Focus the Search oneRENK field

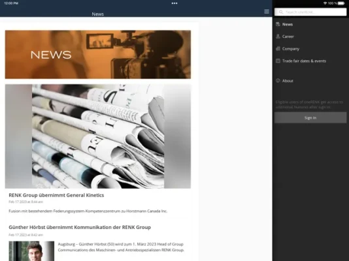pos(310,12)
